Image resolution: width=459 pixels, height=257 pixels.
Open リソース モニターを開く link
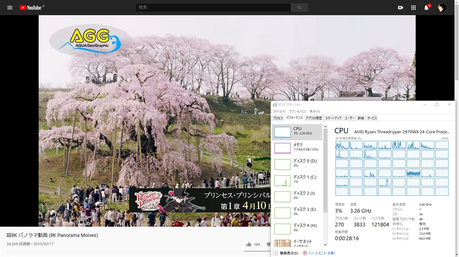319,253
